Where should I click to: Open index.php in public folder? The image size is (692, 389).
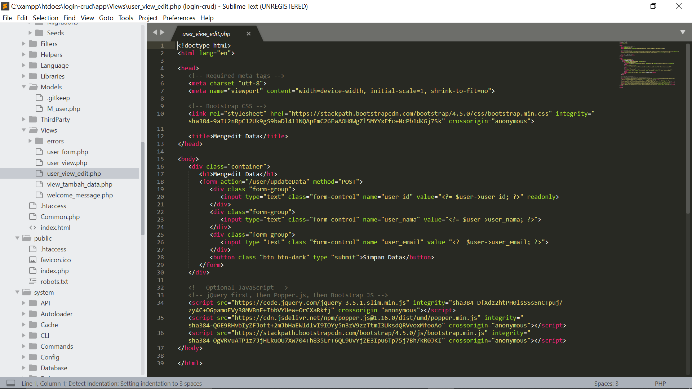(54, 270)
